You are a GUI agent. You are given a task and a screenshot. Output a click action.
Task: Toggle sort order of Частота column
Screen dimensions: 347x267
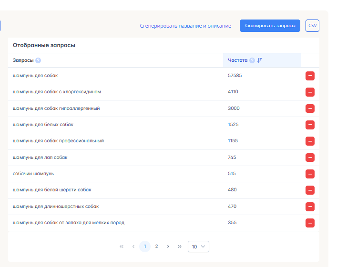pos(260,60)
